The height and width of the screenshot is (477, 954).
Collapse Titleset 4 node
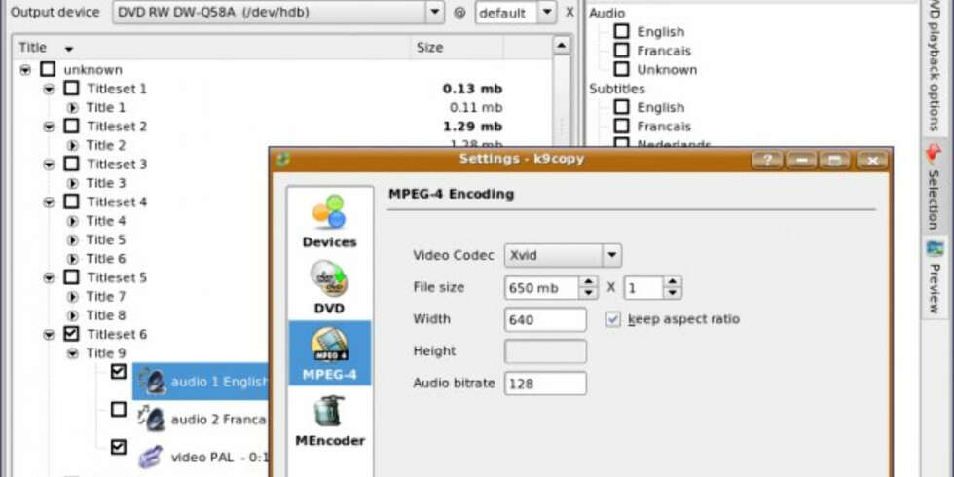[49, 202]
